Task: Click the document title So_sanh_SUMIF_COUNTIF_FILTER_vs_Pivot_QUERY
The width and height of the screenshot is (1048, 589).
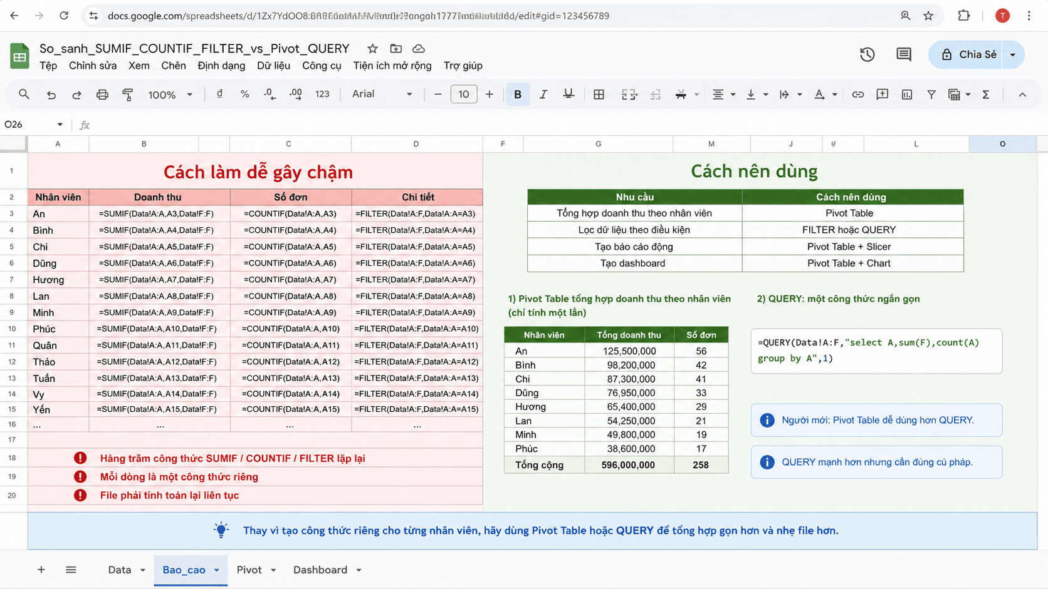Action: click(194, 49)
